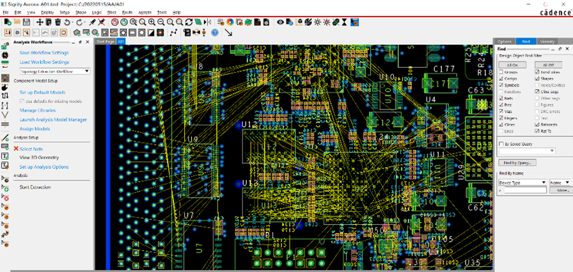Click the Load Workflow Settings link
Viewport: 573px width, 272px height.
point(44,62)
